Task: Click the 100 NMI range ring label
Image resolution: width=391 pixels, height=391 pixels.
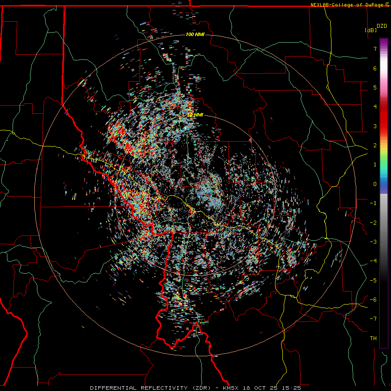Action: pyautogui.click(x=195, y=34)
